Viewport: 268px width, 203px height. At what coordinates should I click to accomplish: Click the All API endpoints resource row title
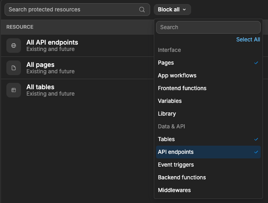coord(52,42)
